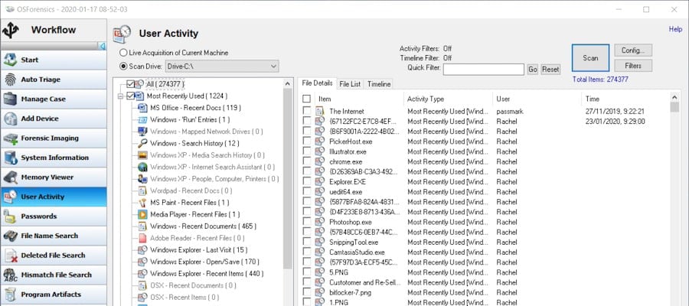
Task: Open File Name Search binoculars icon
Action: 10,236
